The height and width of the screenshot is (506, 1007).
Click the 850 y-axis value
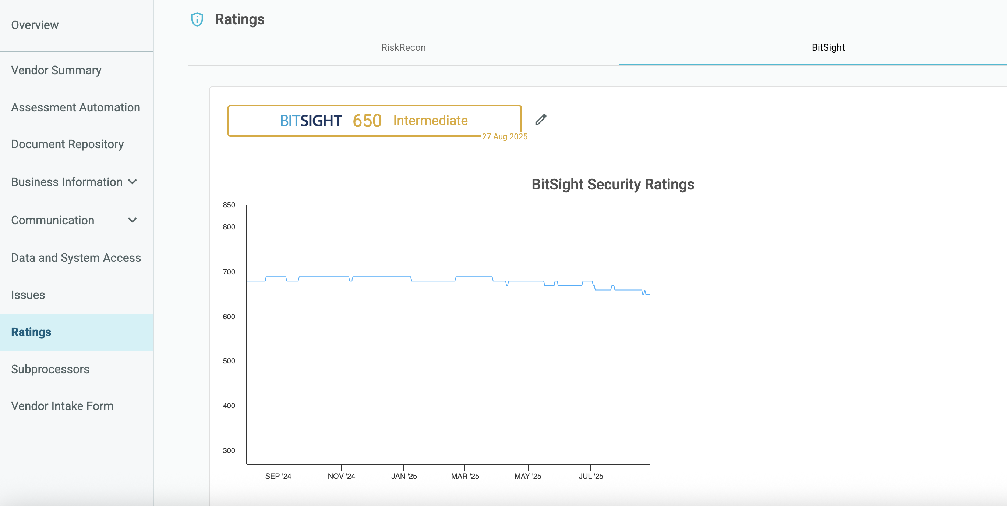click(x=229, y=205)
